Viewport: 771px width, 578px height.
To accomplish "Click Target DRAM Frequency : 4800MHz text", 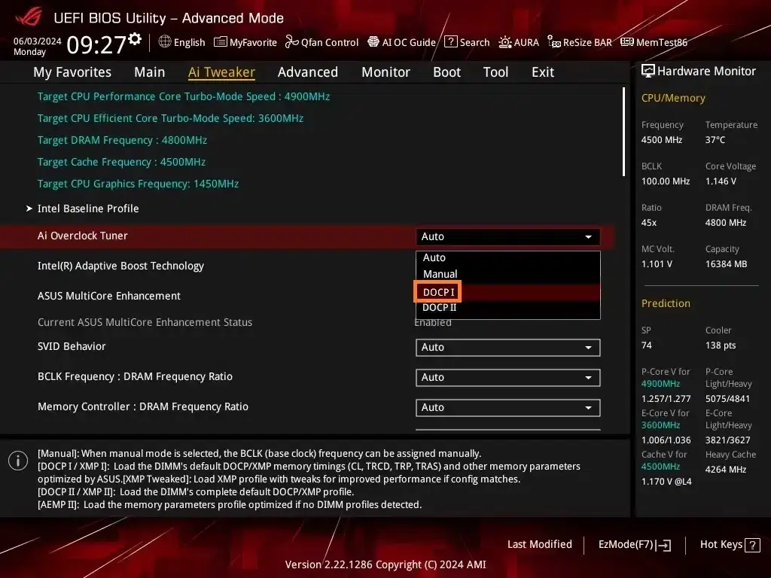I will tap(122, 140).
